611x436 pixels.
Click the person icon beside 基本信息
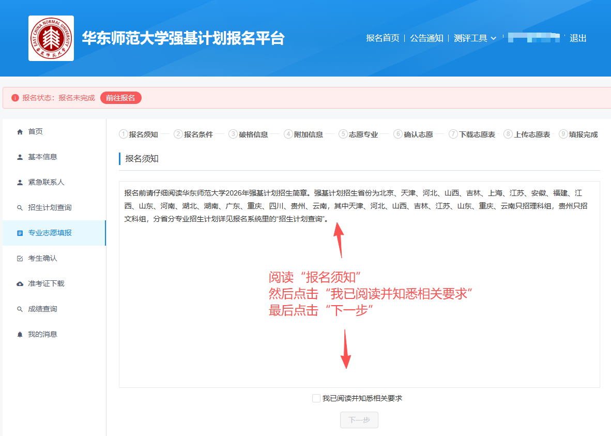pos(20,157)
